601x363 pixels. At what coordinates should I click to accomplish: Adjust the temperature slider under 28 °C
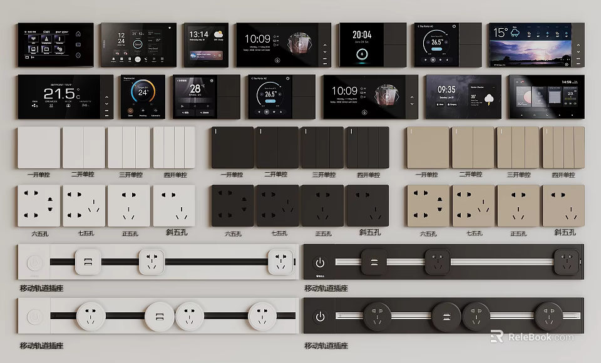click(195, 100)
